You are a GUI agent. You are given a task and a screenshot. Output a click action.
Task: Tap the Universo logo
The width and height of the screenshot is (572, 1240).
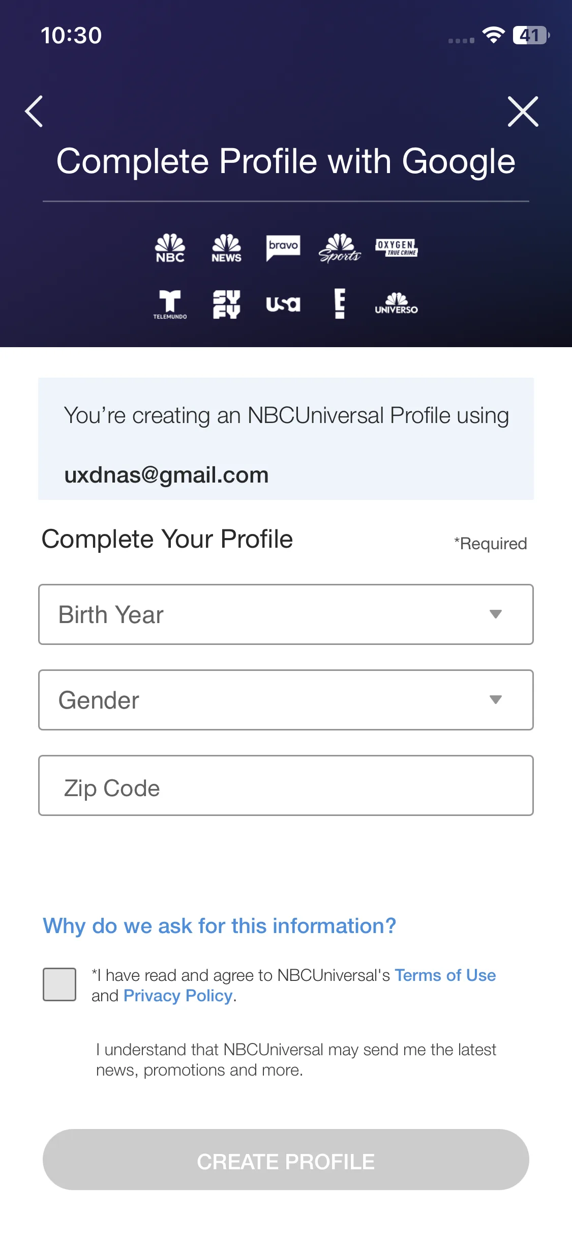[x=397, y=303]
